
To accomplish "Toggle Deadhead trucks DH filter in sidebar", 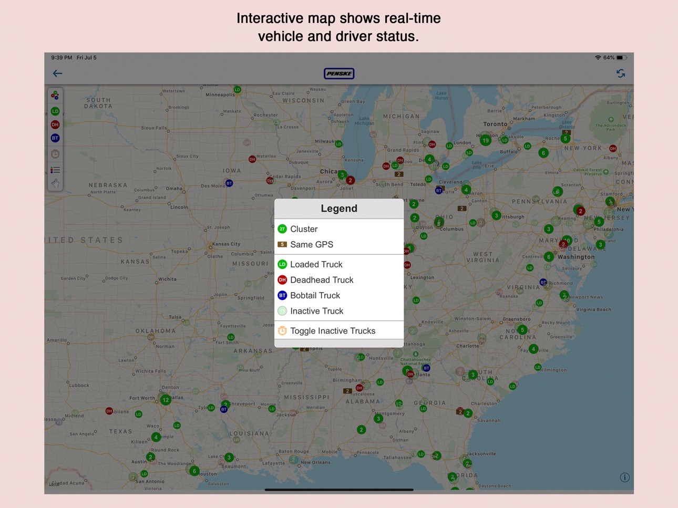I will coord(55,125).
